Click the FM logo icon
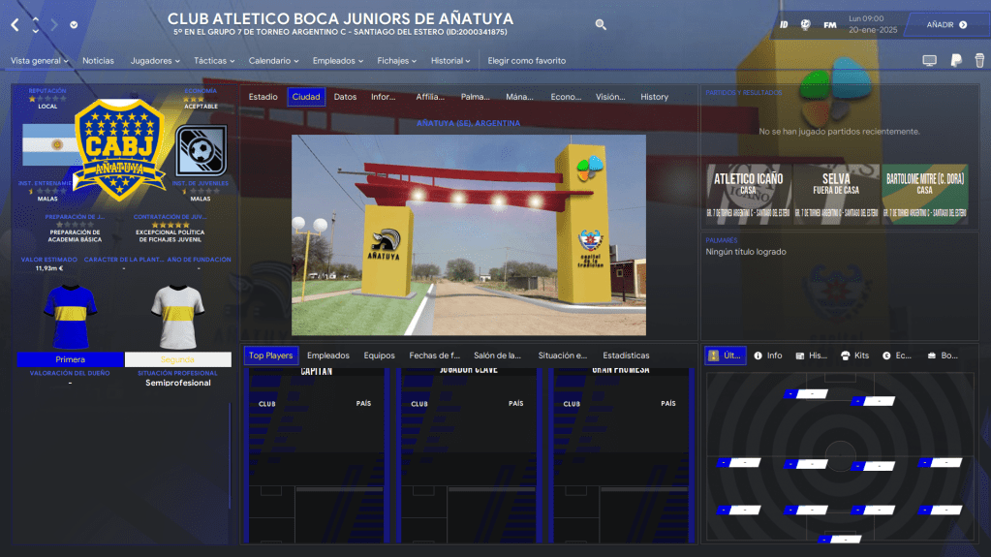Screen dimensions: 991x557 (x=830, y=24)
